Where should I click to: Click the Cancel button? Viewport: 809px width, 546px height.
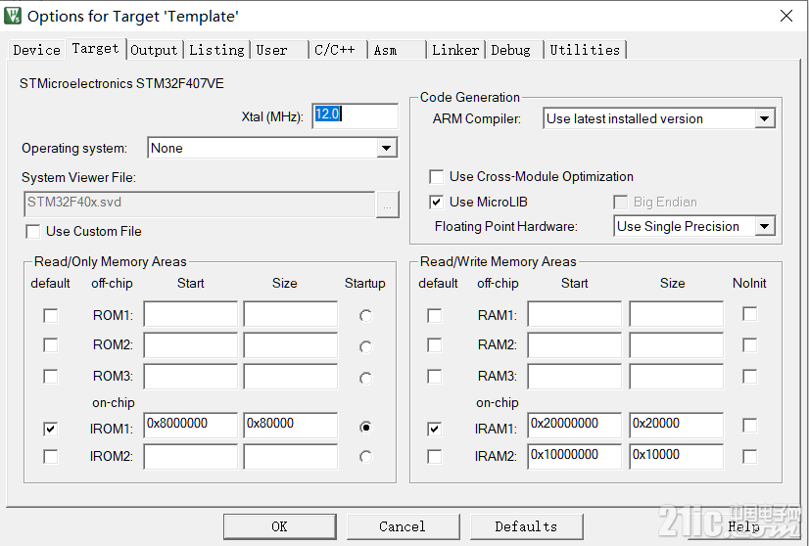click(x=403, y=526)
